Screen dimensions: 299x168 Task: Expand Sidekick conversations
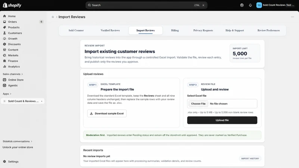pyautogui.click(x=17, y=141)
